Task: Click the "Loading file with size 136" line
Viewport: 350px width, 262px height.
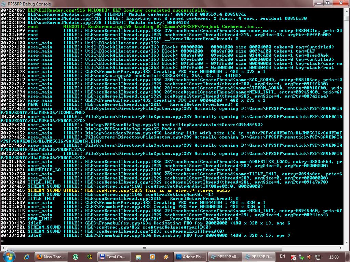Action: pyautogui.click(x=171, y=133)
